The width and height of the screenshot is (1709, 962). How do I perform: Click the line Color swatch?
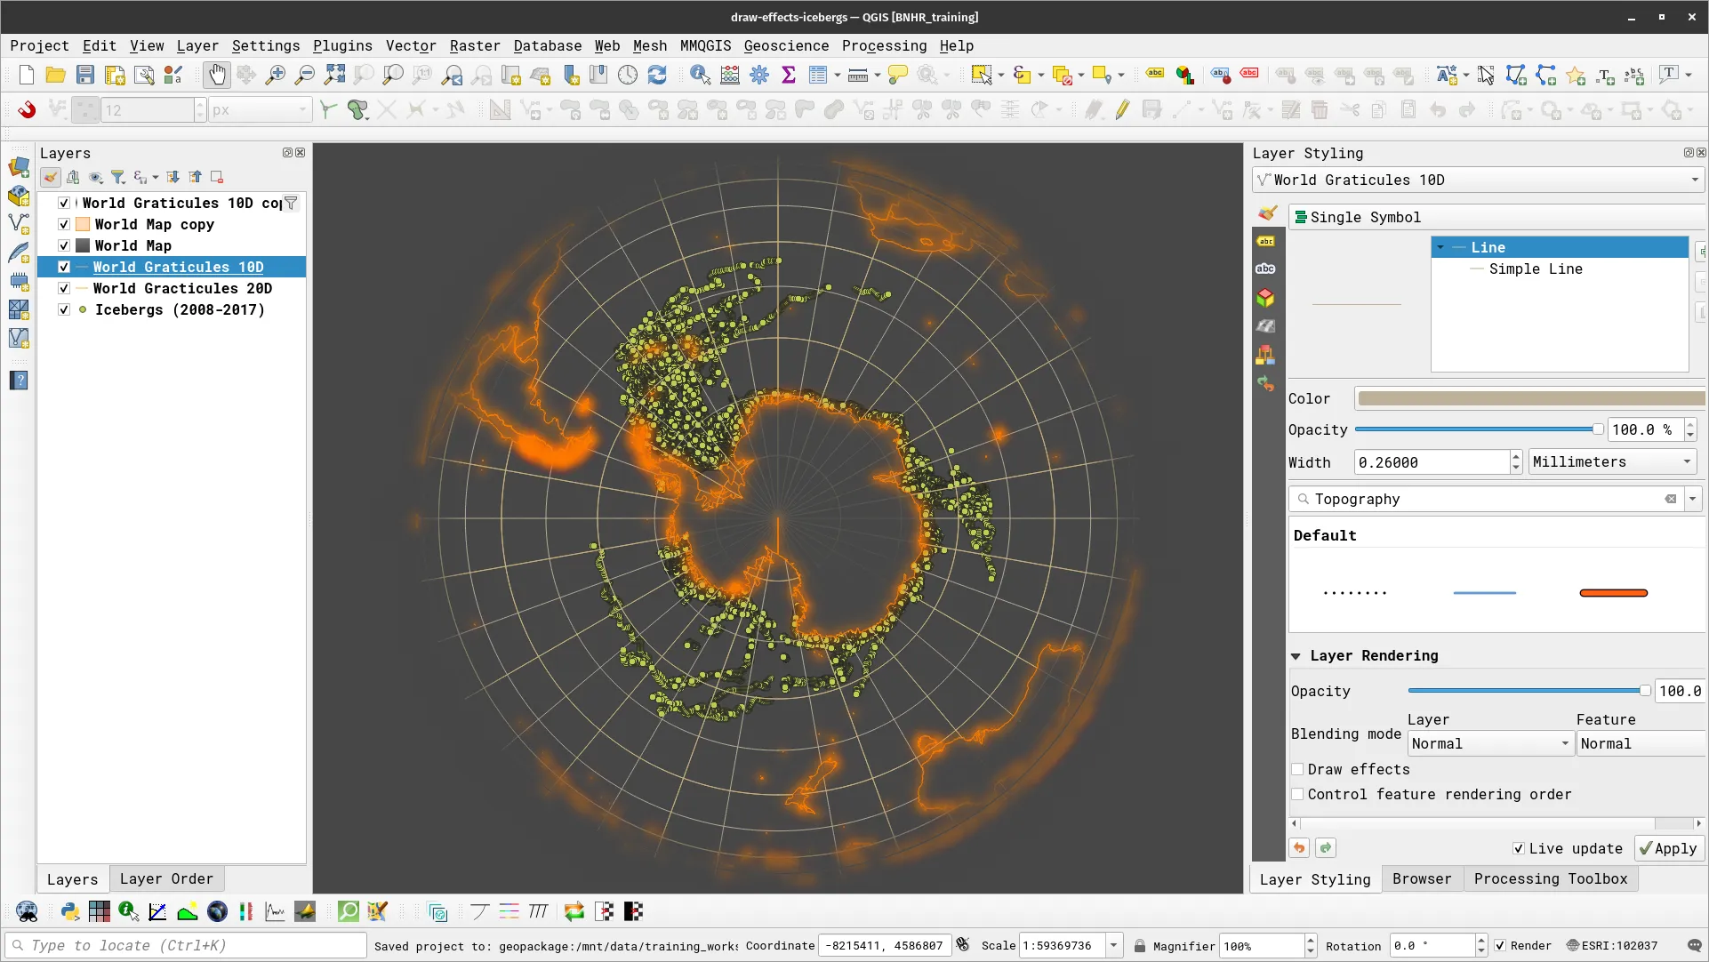[x=1528, y=398]
